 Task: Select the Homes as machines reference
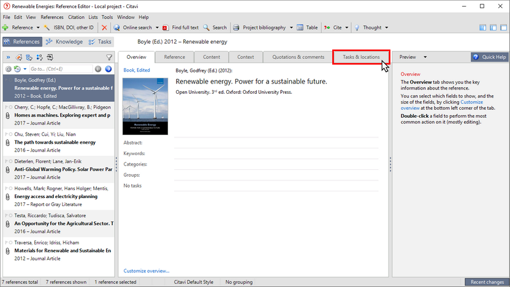point(59,115)
